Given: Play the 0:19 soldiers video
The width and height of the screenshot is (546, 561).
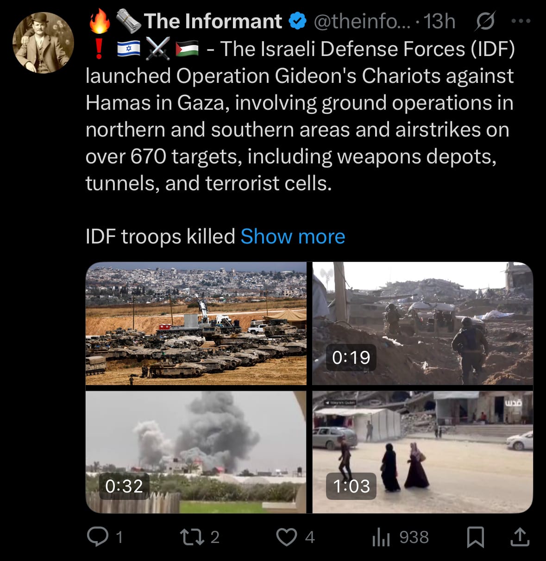Looking at the screenshot, I should 422,324.
